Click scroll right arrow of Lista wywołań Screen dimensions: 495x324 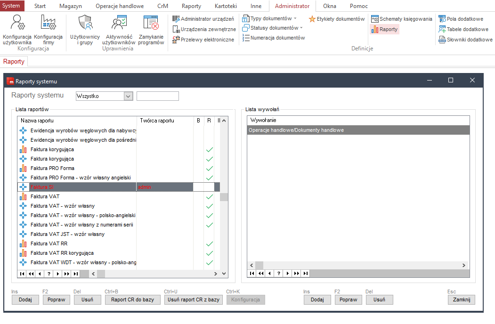(464, 265)
